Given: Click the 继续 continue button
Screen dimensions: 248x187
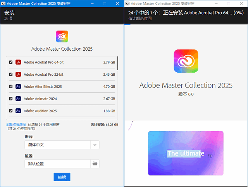Looking at the screenshot, I should point(62,177).
